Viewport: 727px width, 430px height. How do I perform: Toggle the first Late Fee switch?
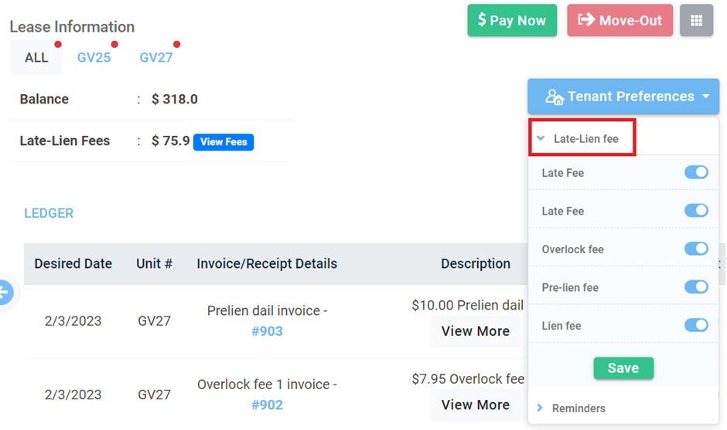tap(696, 172)
